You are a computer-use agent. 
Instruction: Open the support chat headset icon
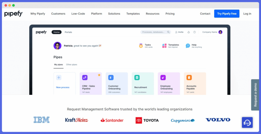[x=247, y=123]
